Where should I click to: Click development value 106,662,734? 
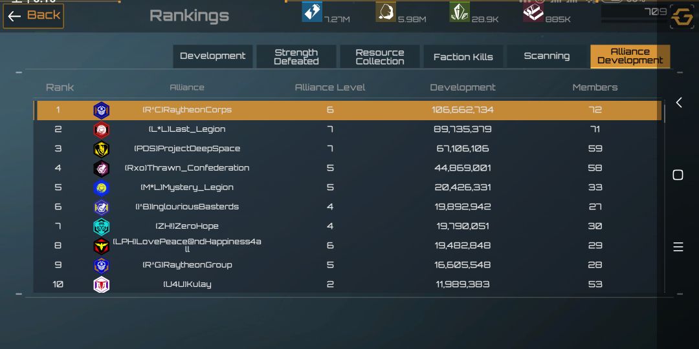(463, 110)
